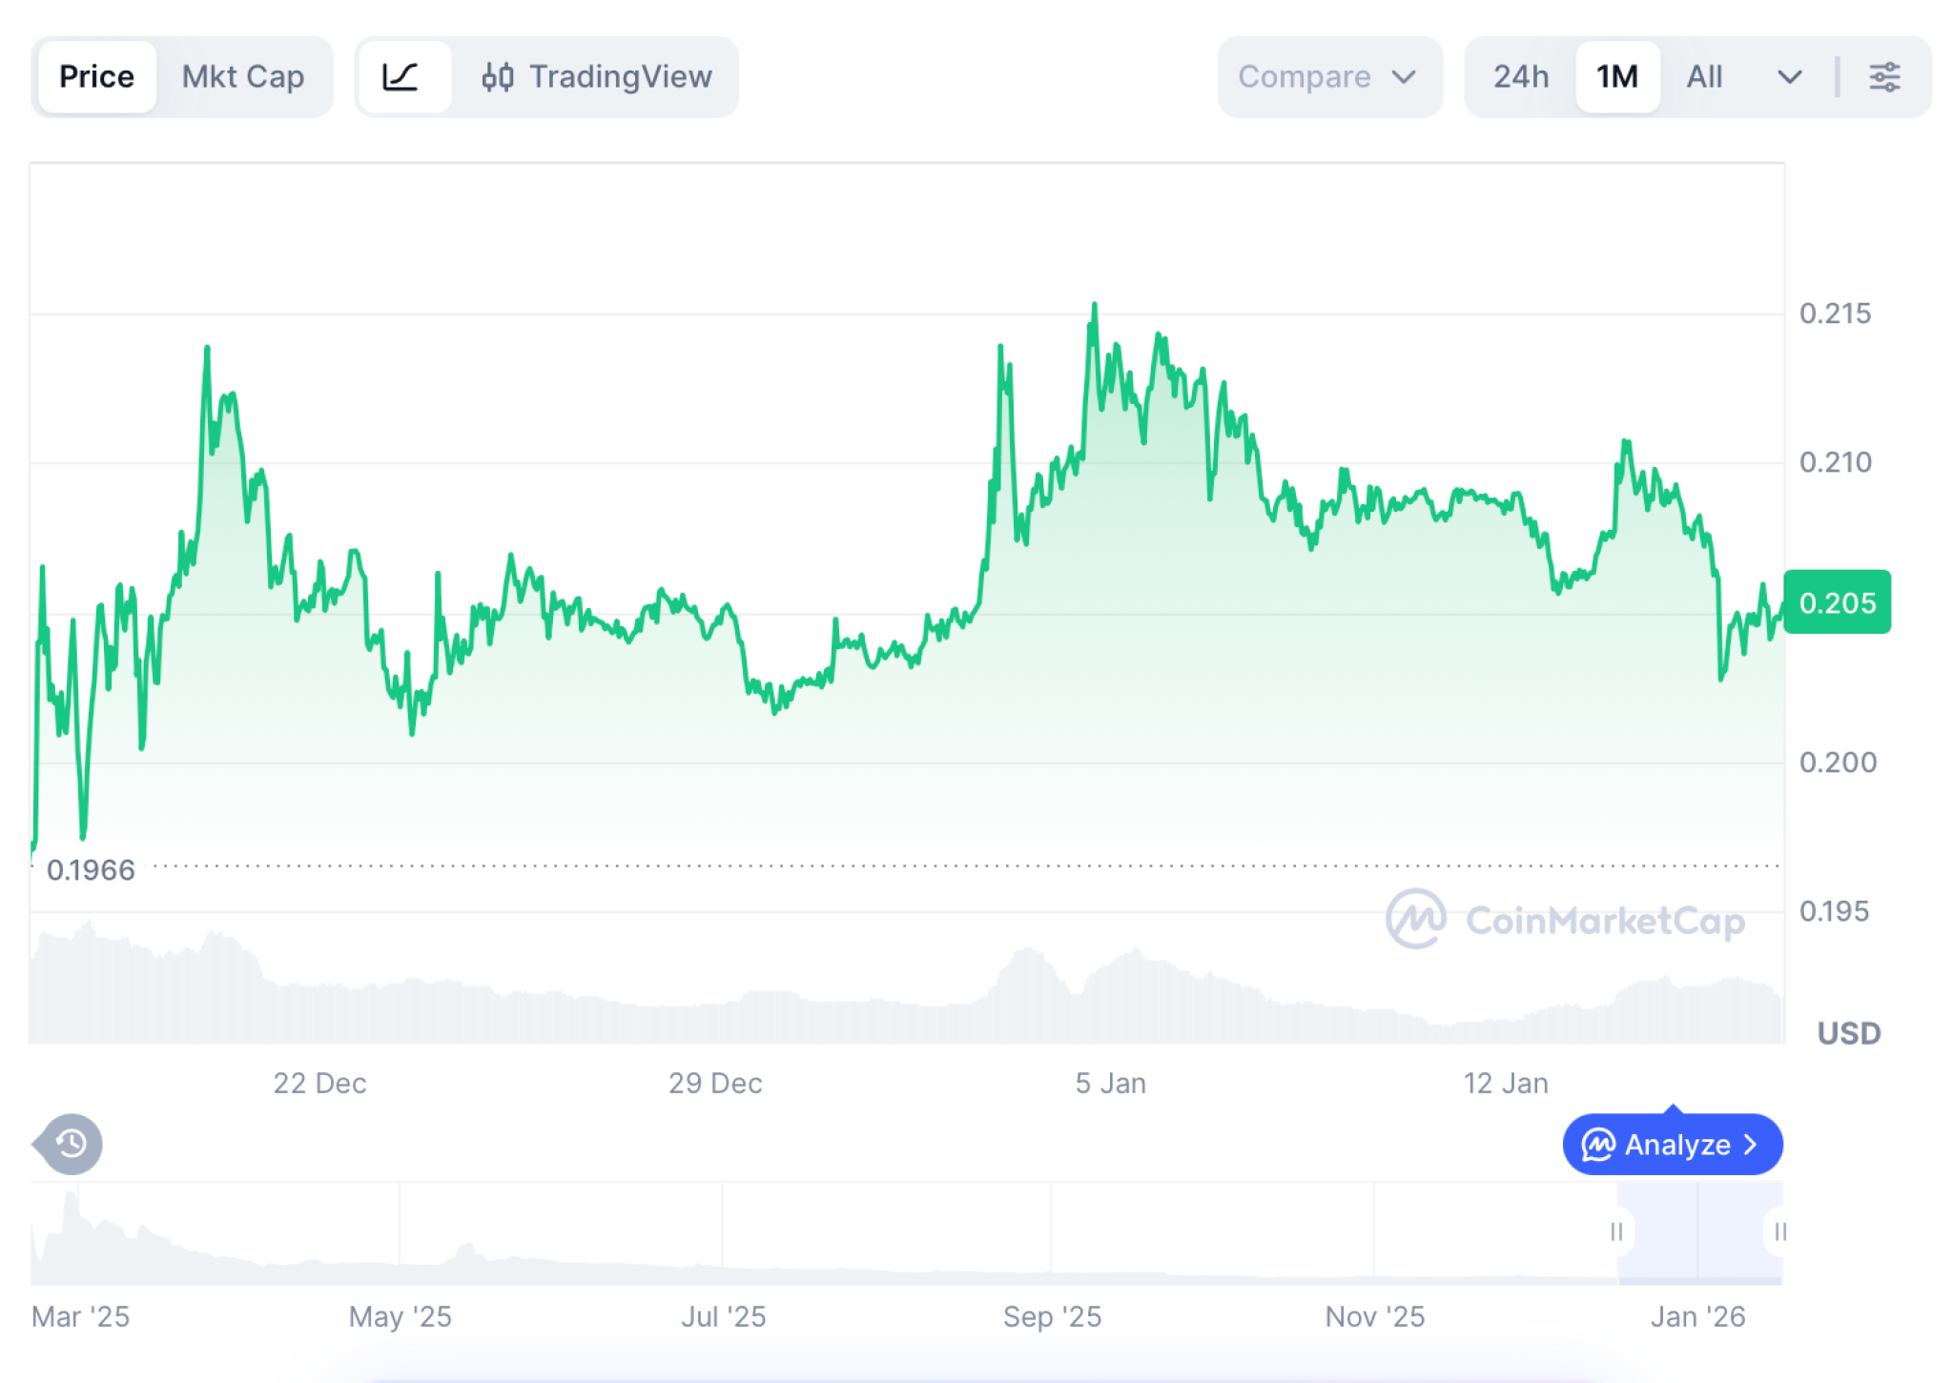1953x1383 pixels.
Task: Click the Compare chevron icon
Action: click(1404, 77)
